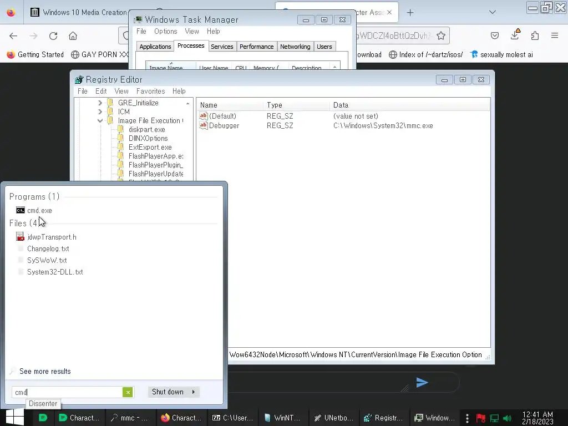Switch to Networking tab in Task Manager
Screen dimensions: 568x426
coord(295,47)
